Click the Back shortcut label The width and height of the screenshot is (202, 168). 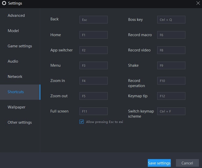(x=54, y=19)
